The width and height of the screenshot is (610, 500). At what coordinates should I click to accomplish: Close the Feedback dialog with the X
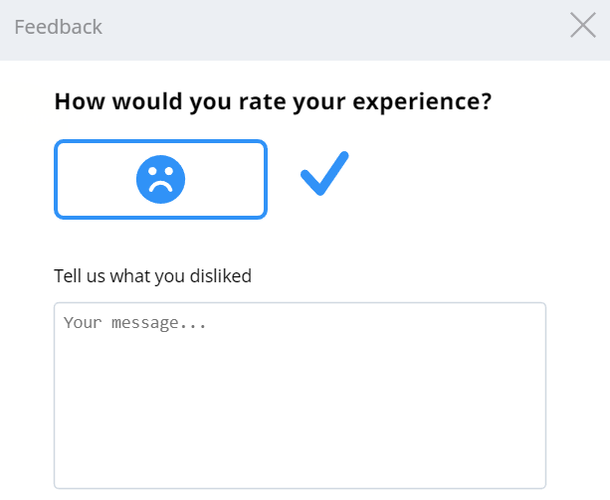(583, 26)
